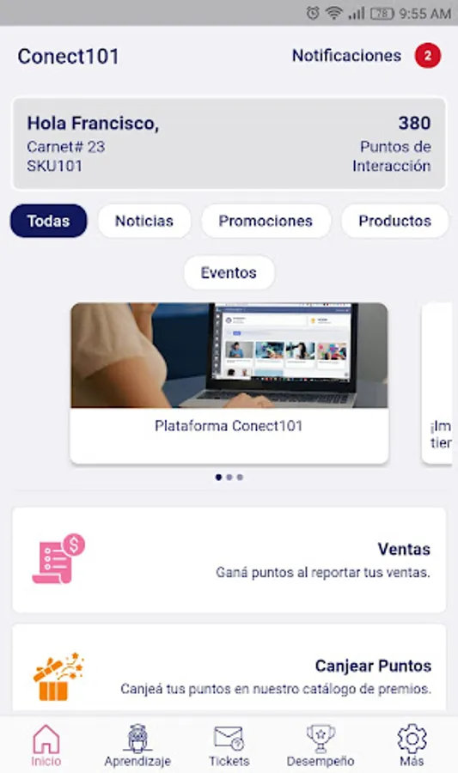Open the Ventas card
458x773 pixels.
229,560
